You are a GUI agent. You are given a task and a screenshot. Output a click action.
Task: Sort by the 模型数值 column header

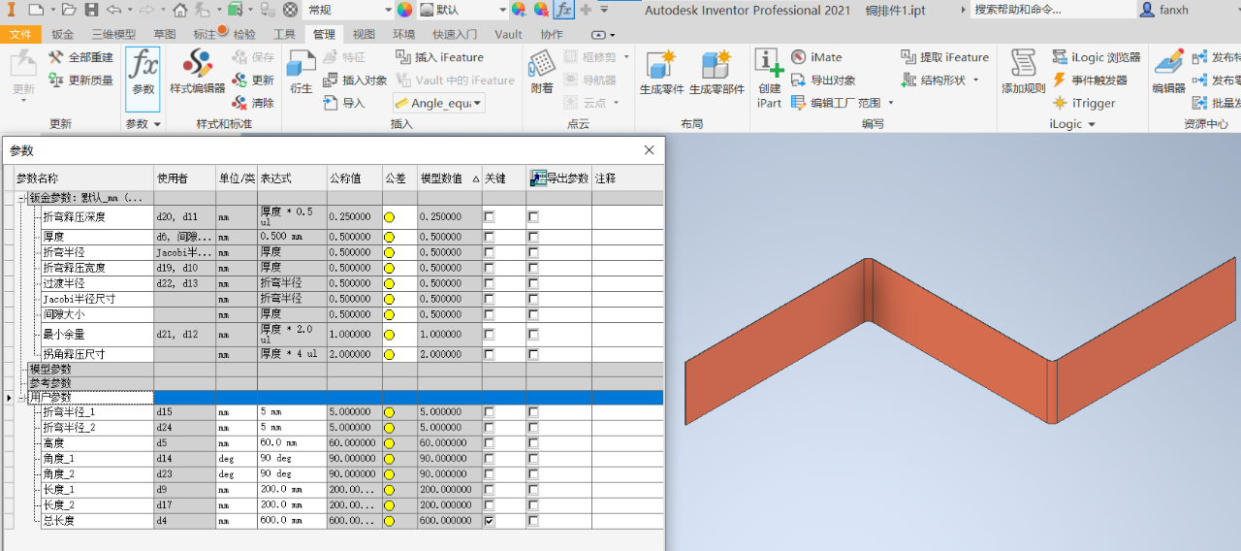(449, 178)
